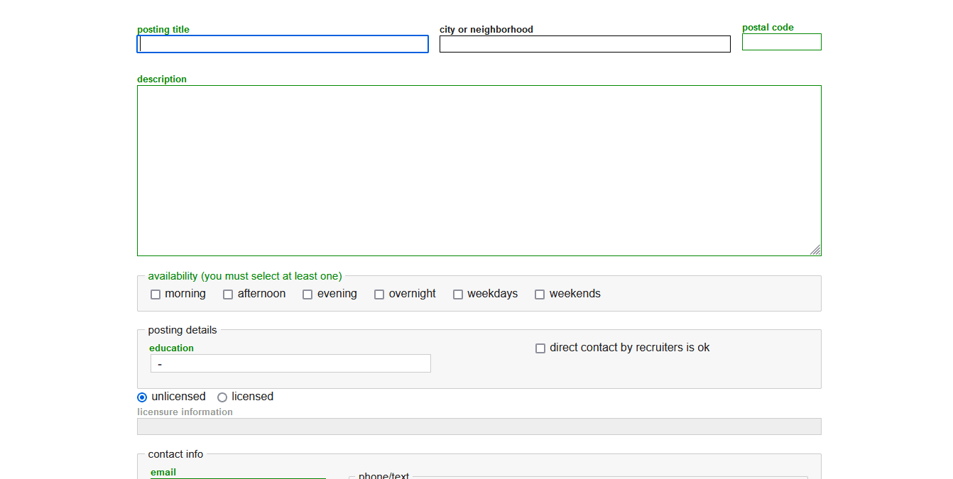Click the availability legend text
The width and height of the screenshot is (953, 479).
pyautogui.click(x=245, y=276)
